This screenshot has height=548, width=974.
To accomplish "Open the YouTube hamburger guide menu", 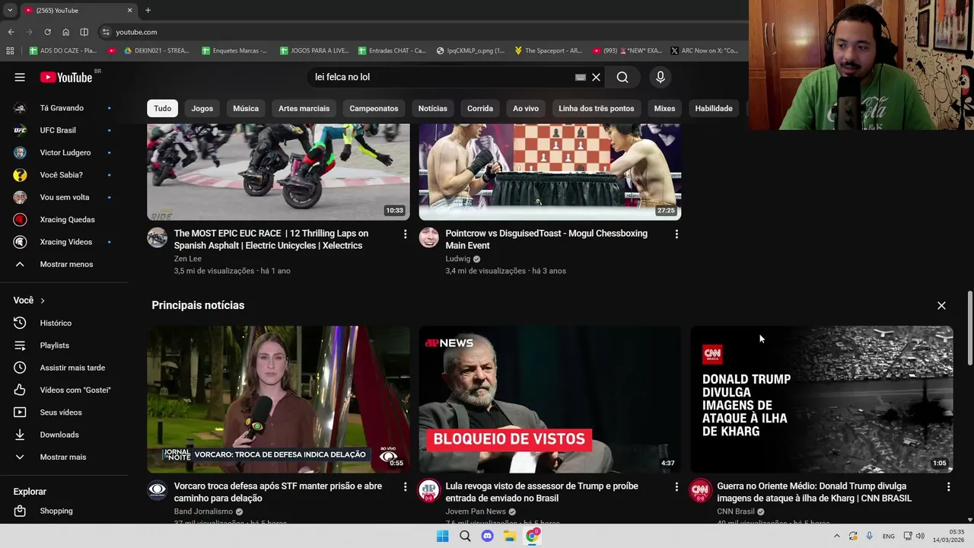I will [20, 77].
